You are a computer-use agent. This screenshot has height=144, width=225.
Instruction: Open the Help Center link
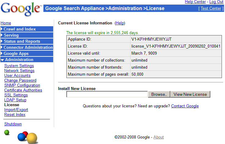pos(195,2)
